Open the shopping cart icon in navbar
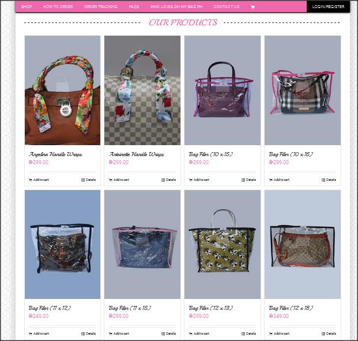Image resolution: width=358 pixels, height=341 pixels. coord(253,7)
